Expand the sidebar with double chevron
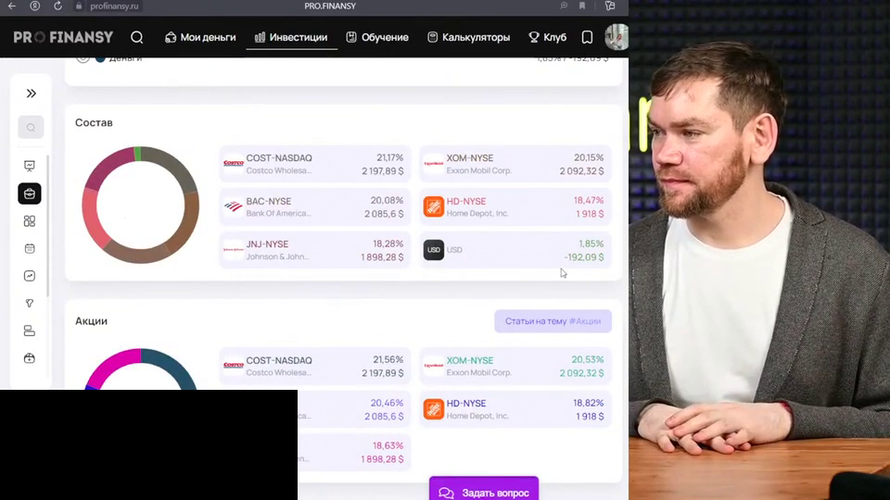Viewport: 890px width, 500px height. [x=32, y=94]
